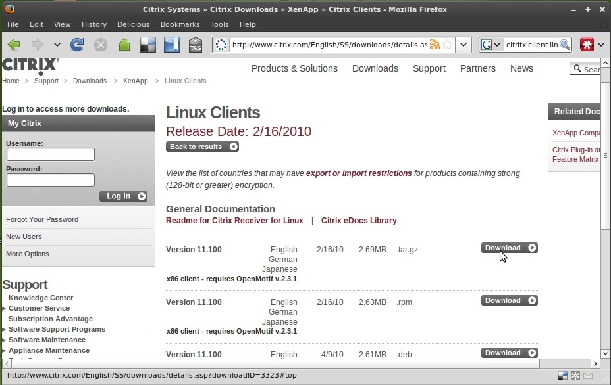
Task: Click the search magnifier in the Citrix search box
Action: click(x=579, y=68)
